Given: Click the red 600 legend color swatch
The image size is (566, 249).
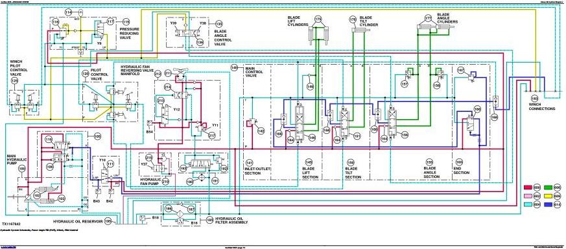Looking at the screenshot, I should pyautogui.click(x=529, y=188).
